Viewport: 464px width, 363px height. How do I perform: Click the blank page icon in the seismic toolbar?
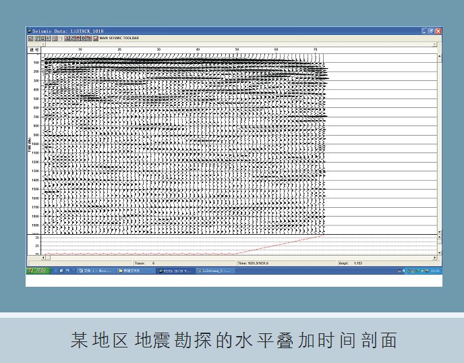point(61,38)
